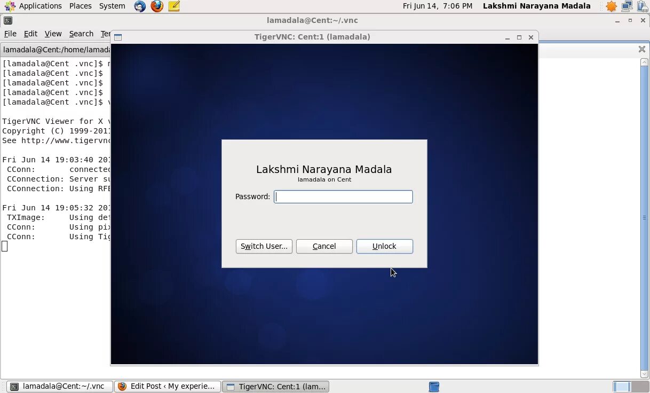This screenshot has width=650, height=393.
Task: Open the terminal's Search menu
Action: click(x=81, y=33)
